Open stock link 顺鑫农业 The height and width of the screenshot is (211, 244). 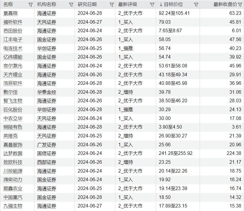point(13,188)
